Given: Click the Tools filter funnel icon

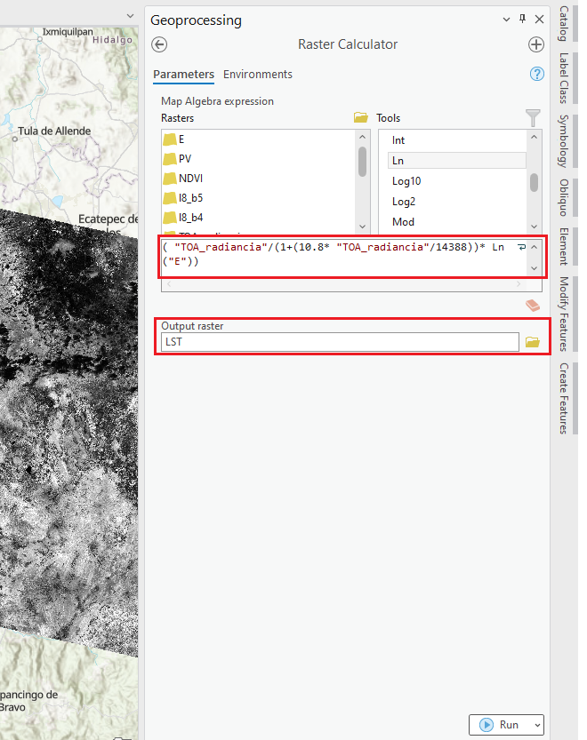Looking at the screenshot, I should (533, 117).
